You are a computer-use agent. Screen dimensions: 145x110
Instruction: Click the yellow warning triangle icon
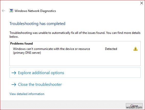[136, 49]
